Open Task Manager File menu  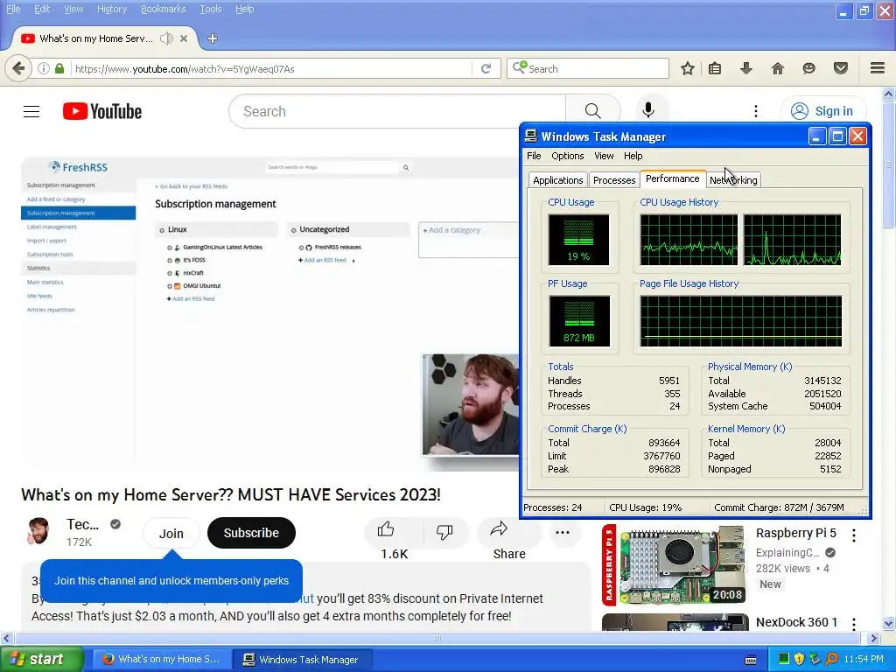(x=534, y=156)
